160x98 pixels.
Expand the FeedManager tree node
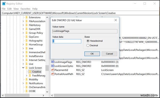(26, 75)
